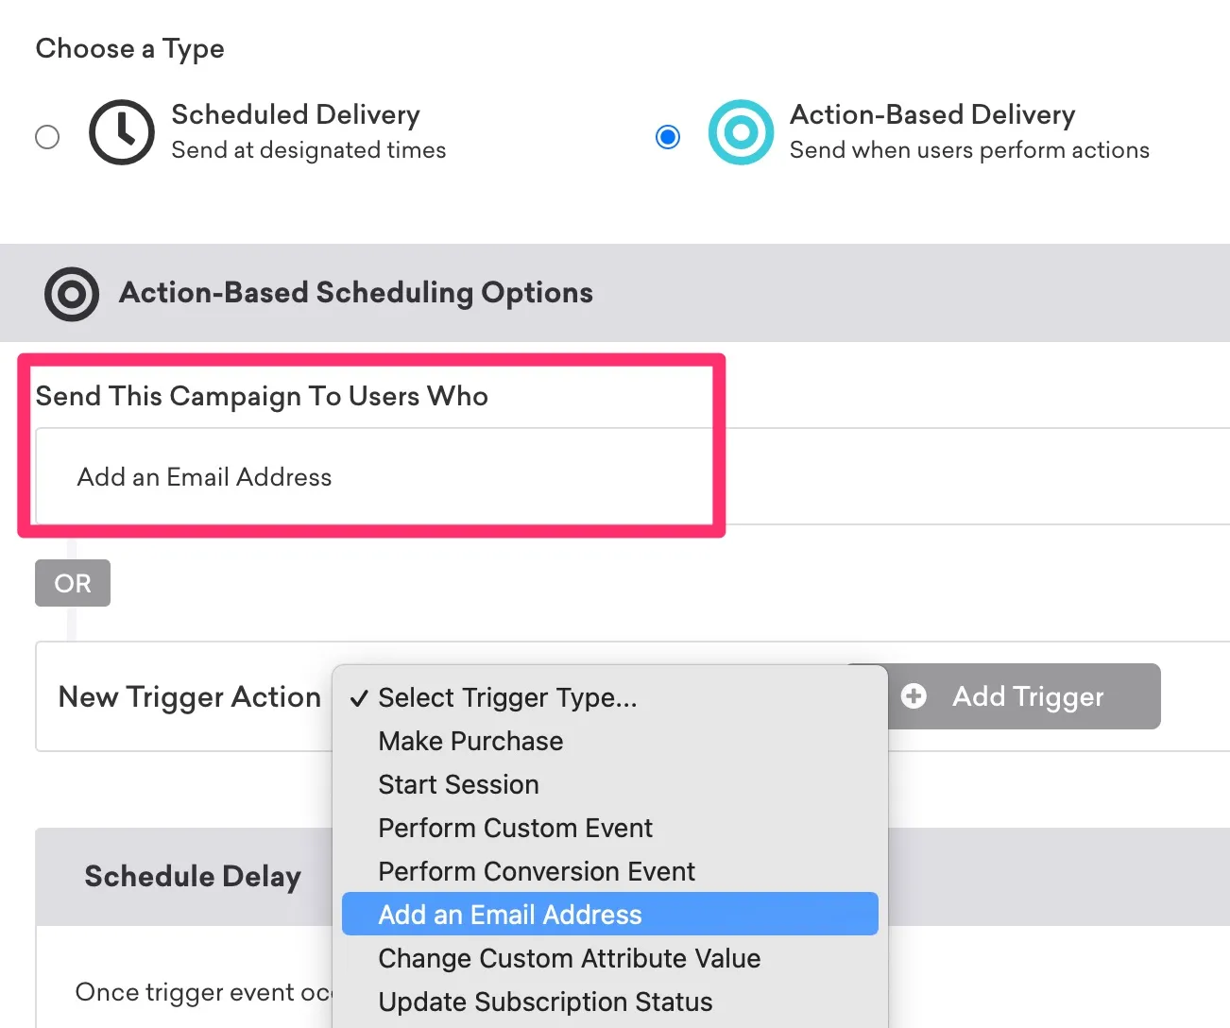Click the Send when users perform actions text
1230x1028 pixels.
click(969, 150)
